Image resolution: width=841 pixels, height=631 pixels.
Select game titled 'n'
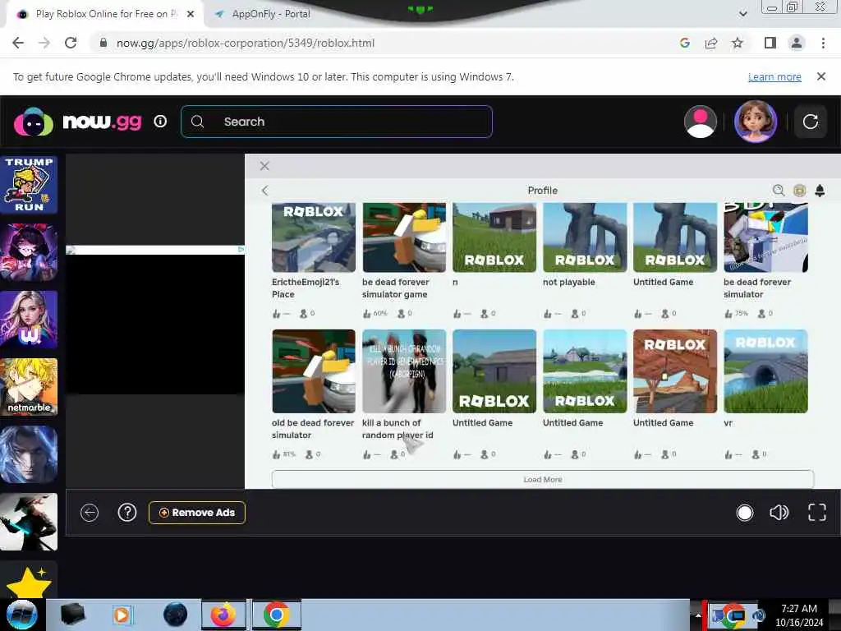(455, 283)
